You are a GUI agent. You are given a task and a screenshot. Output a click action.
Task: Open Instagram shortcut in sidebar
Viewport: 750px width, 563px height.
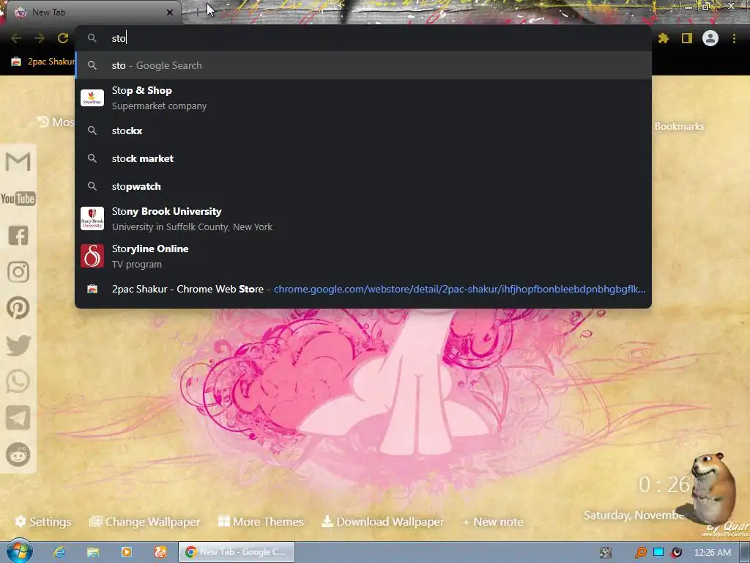click(x=18, y=272)
